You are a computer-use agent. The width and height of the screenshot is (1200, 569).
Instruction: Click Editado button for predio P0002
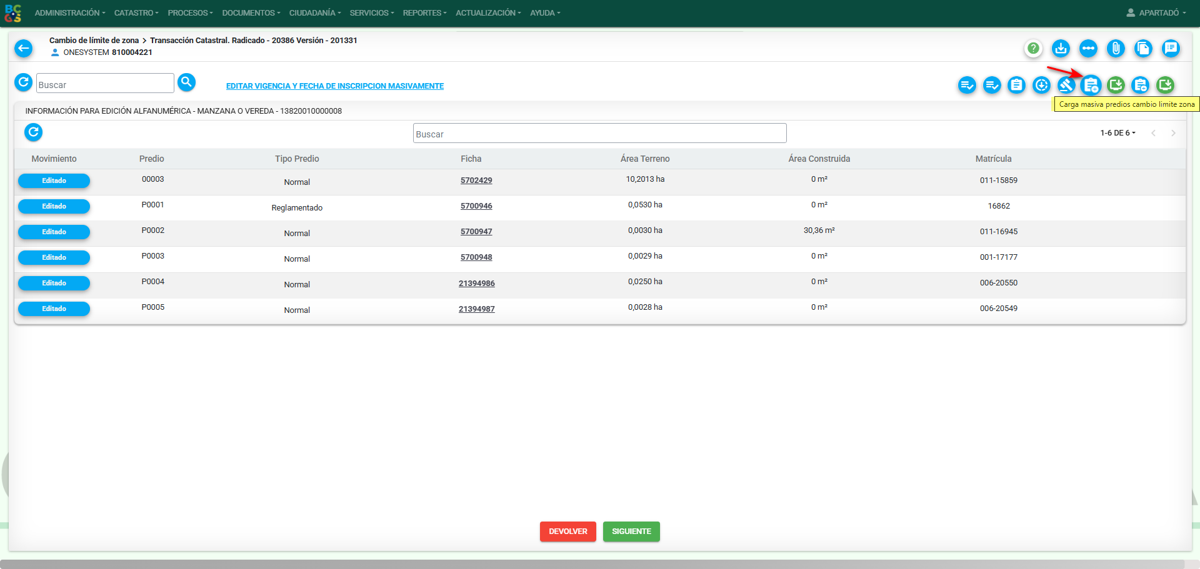54,232
